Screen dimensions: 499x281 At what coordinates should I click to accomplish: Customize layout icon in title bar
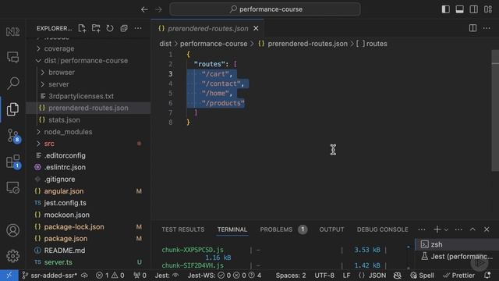click(x=488, y=9)
